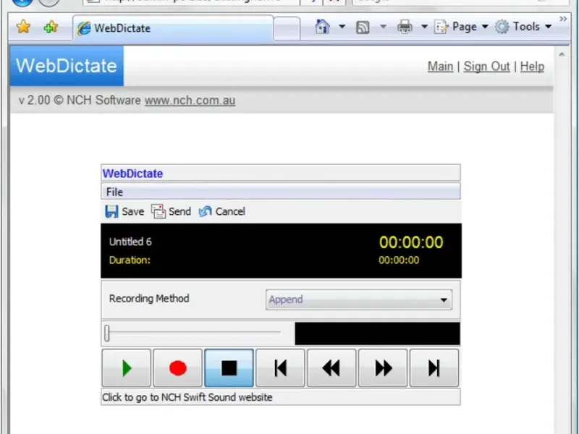
Task: Jump to the start of the dictation
Action: [x=280, y=368]
